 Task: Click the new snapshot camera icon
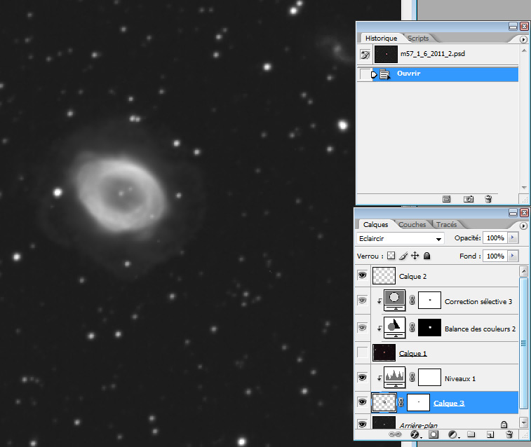469,199
